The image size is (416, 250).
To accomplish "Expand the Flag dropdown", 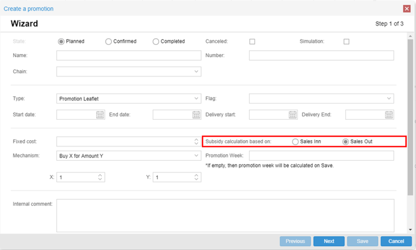I will (x=389, y=99).
